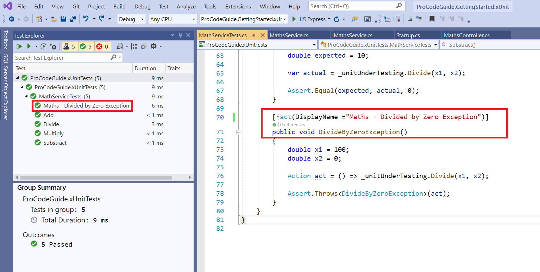Open the Debug configuration dropdown
The height and width of the screenshot is (272, 540).
point(131,19)
